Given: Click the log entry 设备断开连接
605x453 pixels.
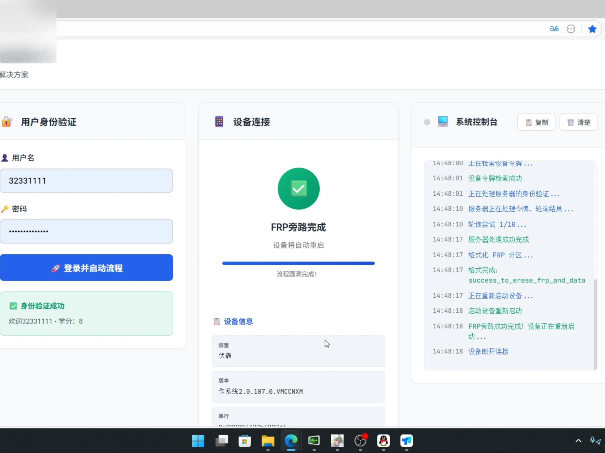Looking at the screenshot, I should tap(488, 351).
